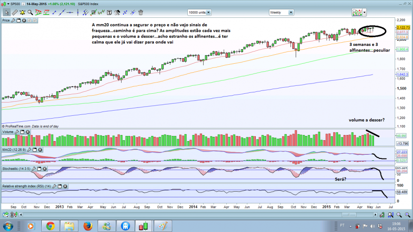The width and height of the screenshot is (413, 232).
Task: Select the long trend line tool
Action: coord(62,12)
